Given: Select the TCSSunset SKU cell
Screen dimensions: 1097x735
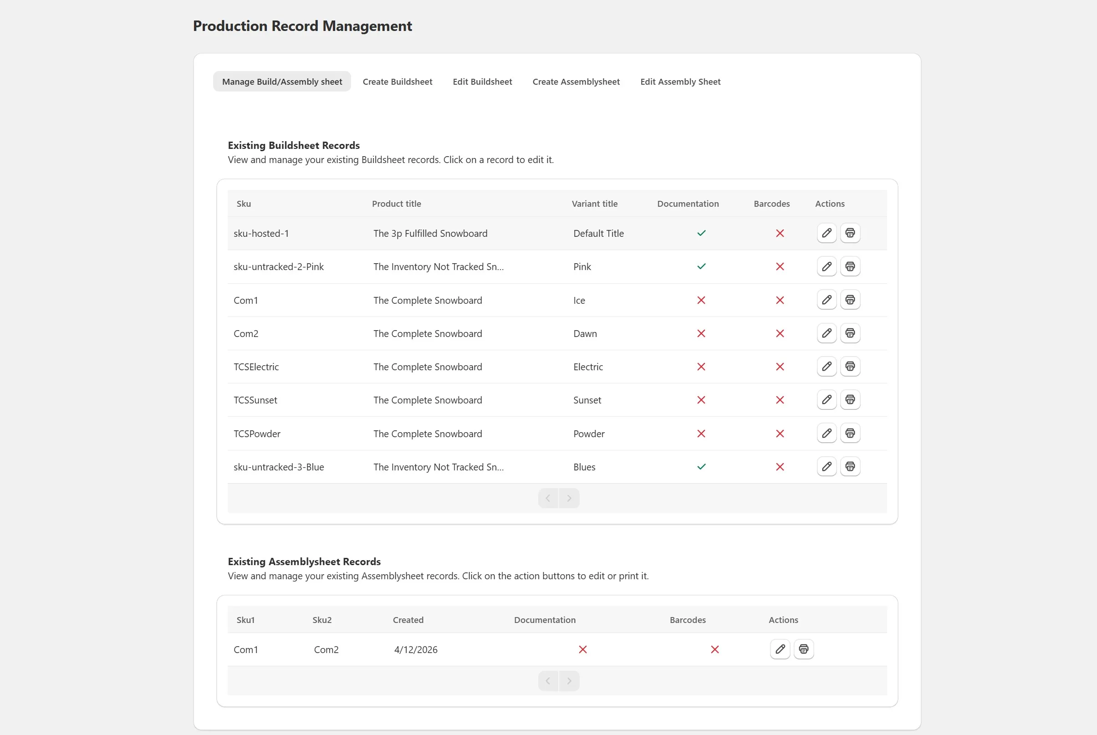Looking at the screenshot, I should tap(255, 400).
